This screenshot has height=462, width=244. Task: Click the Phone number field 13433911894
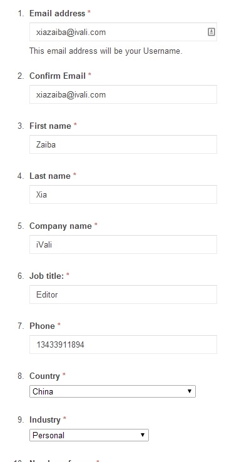click(123, 344)
